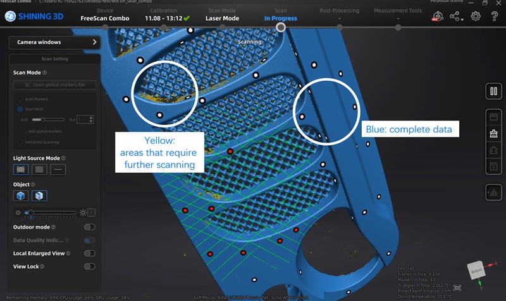Viewport: 506px width, 301px height.
Task: Open the share dropdown icon
Action: click(x=456, y=16)
